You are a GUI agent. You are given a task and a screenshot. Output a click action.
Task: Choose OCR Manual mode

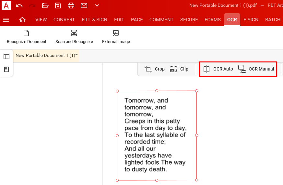(x=256, y=69)
